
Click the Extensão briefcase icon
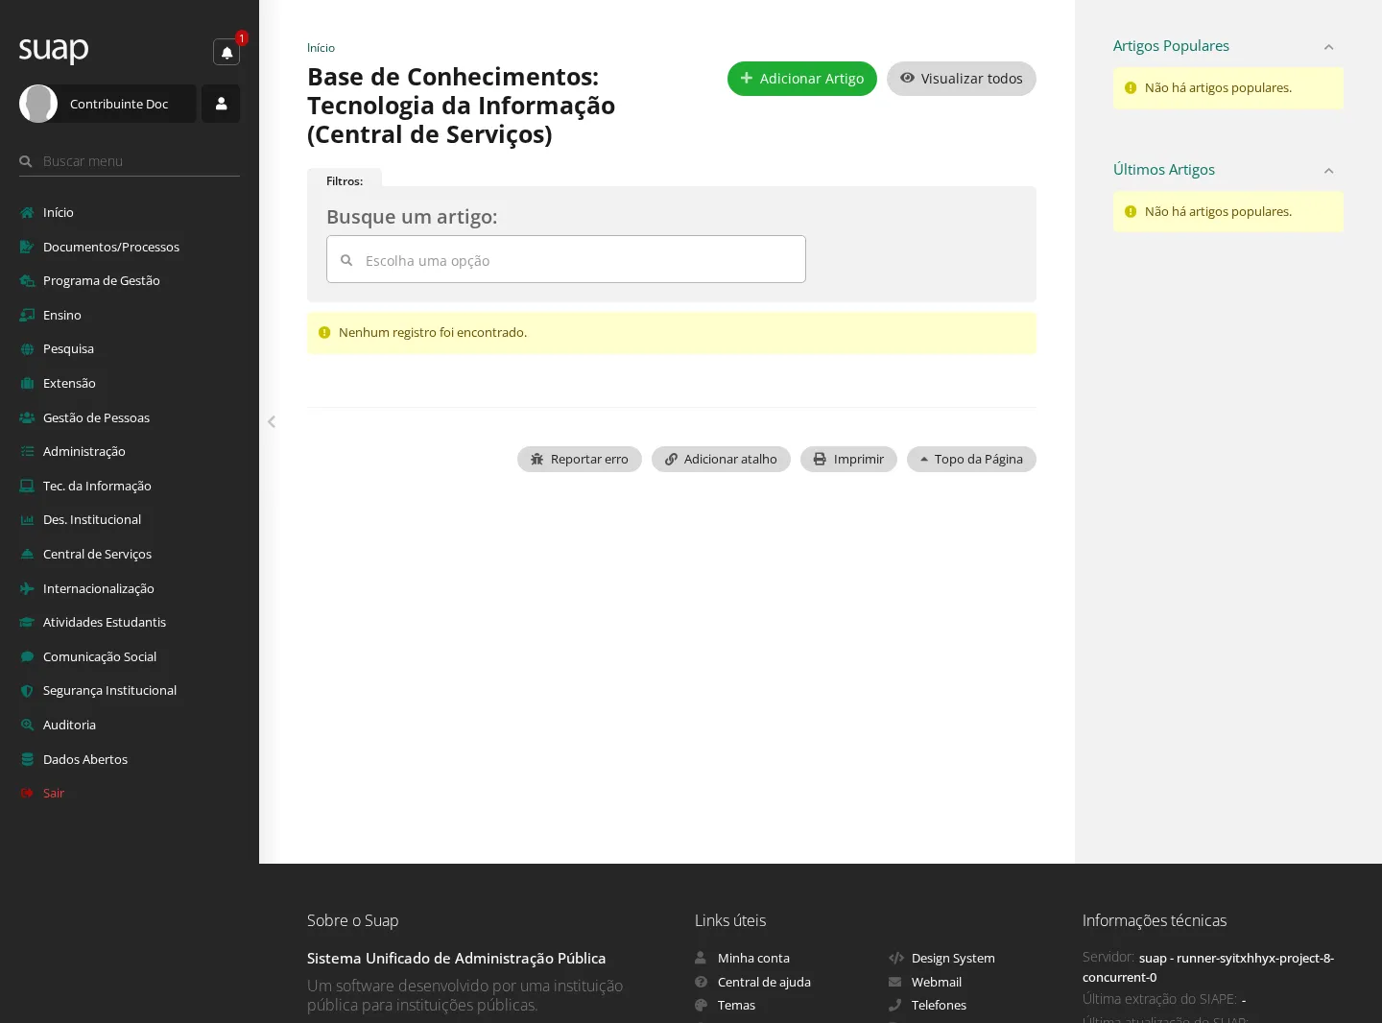(x=27, y=383)
